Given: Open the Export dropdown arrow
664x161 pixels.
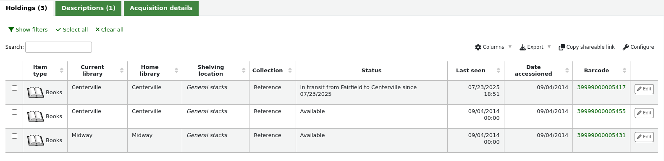Looking at the screenshot, I should coord(549,47).
